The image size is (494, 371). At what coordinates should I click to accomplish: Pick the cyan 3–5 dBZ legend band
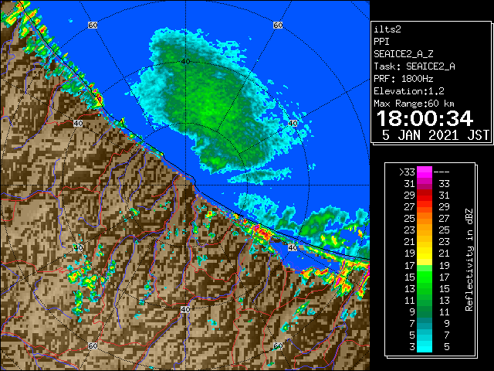pyautogui.click(x=425, y=346)
